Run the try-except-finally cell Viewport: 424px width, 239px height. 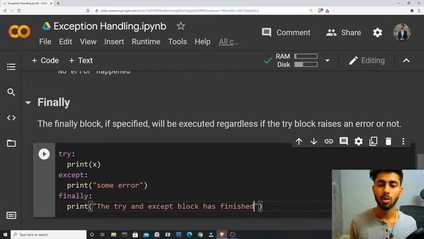(x=44, y=154)
